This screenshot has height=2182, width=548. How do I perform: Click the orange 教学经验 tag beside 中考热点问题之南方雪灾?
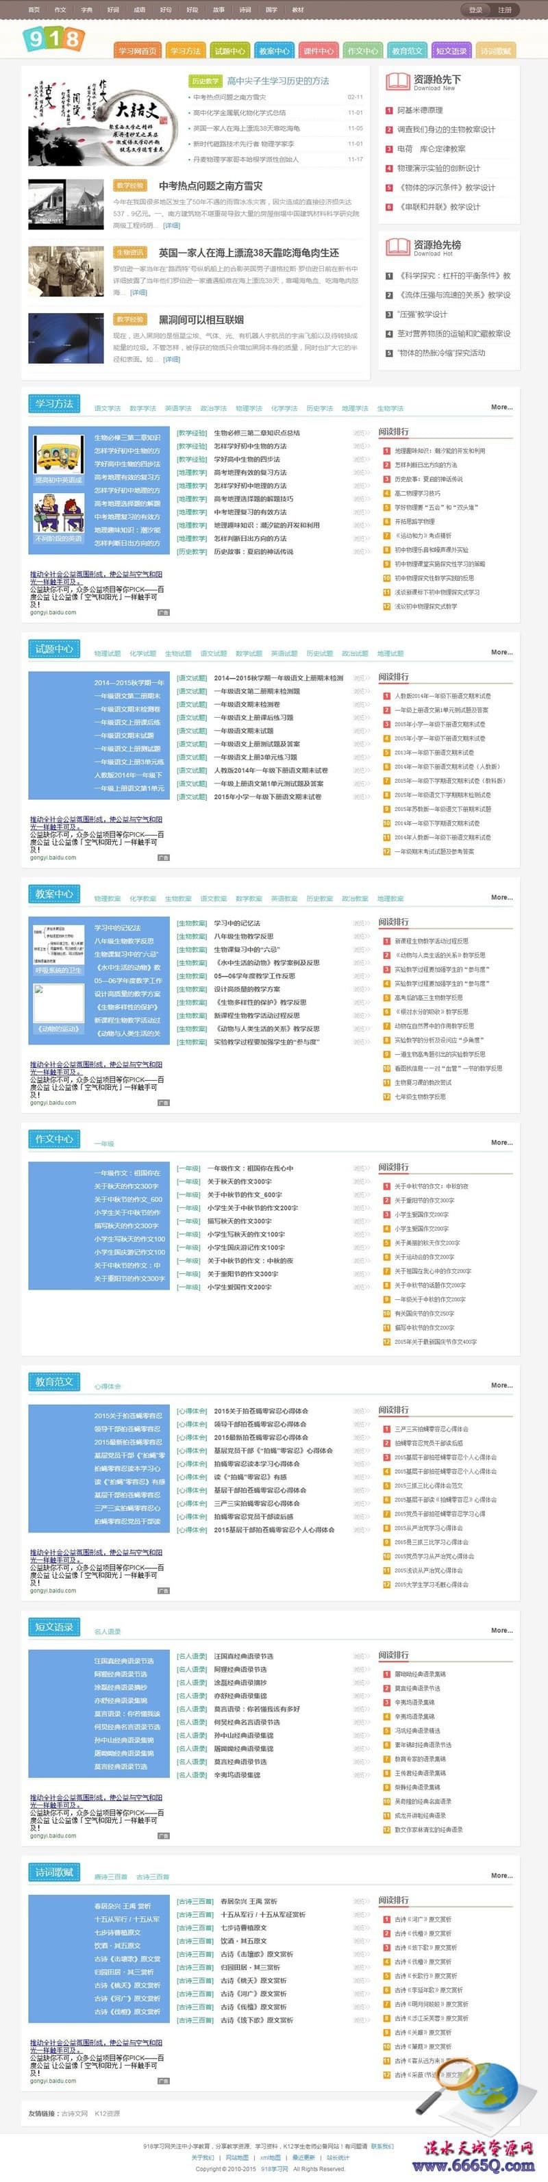coord(129,186)
